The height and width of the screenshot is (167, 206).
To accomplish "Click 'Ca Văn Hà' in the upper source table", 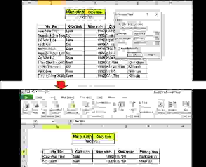I will (46, 58).
